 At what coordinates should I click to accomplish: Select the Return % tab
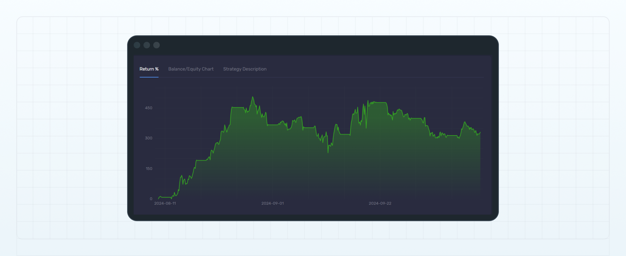tap(149, 69)
